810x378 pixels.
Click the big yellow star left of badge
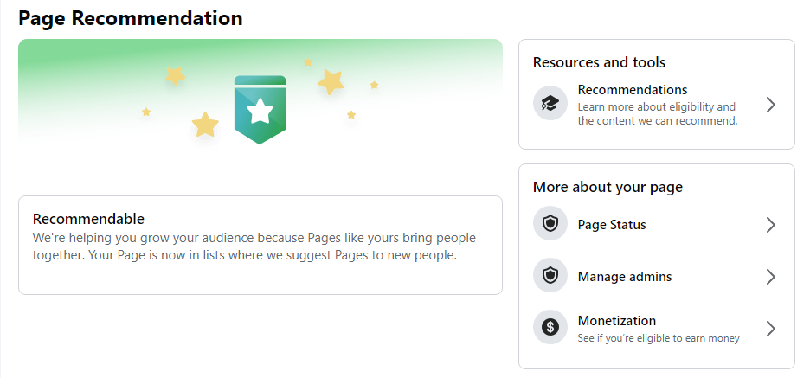pyautogui.click(x=205, y=125)
